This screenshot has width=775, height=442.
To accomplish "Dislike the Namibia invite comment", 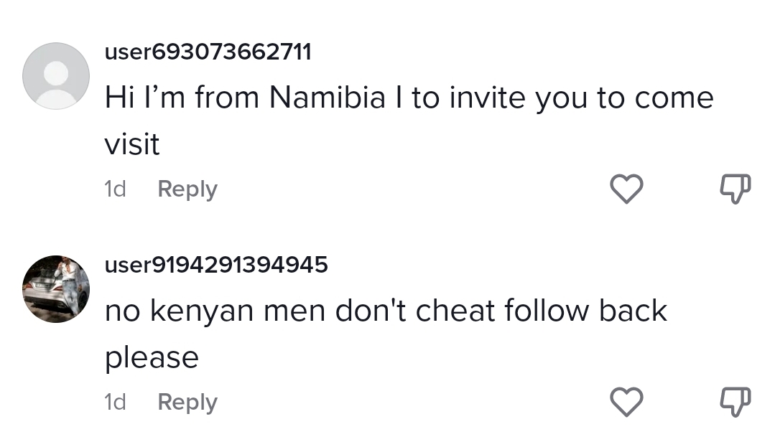I will click(x=735, y=189).
